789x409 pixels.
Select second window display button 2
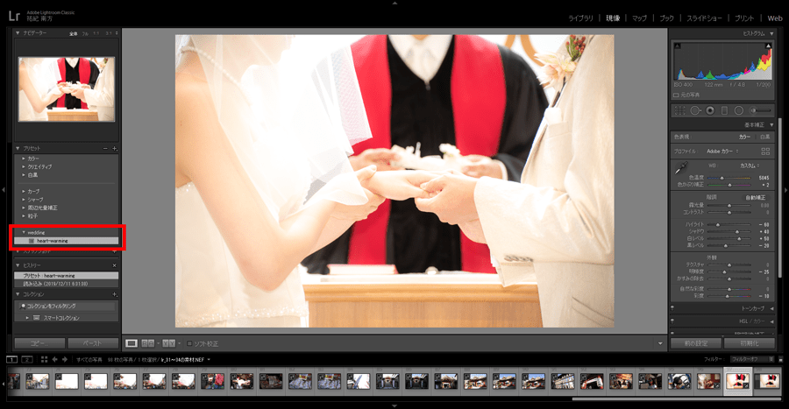[x=27, y=359]
